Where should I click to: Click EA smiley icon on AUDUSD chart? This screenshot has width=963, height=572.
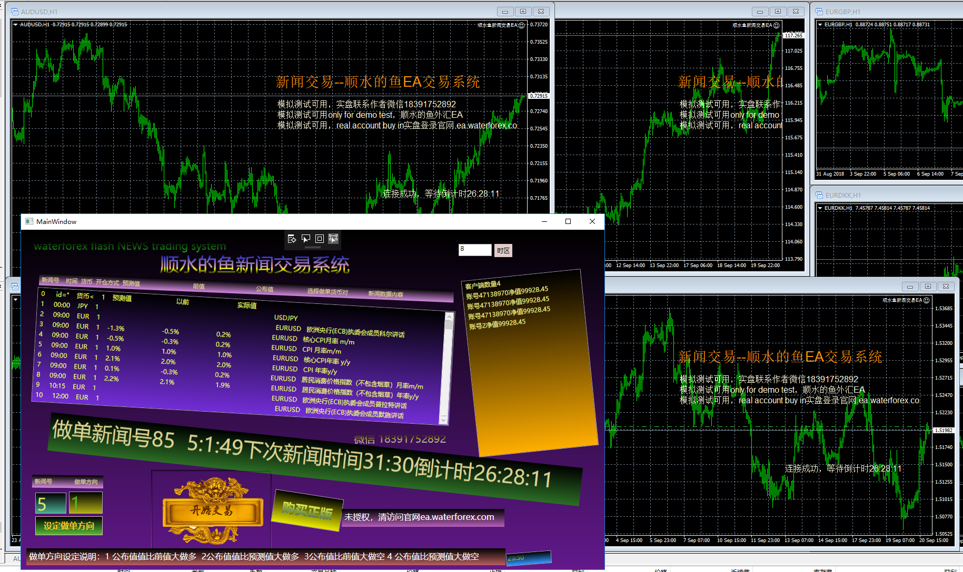521,25
